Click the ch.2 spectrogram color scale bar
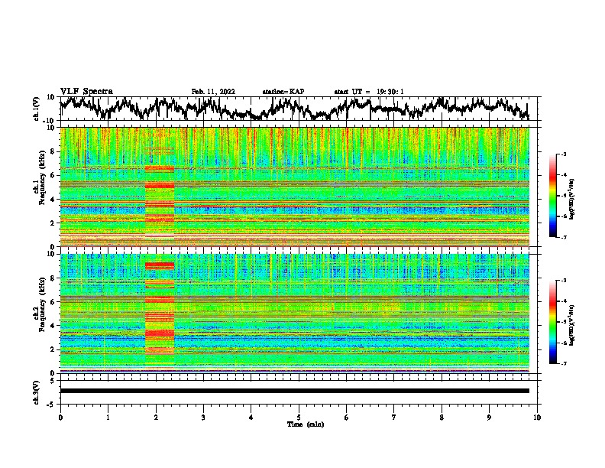This screenshot has height=468, width=605. coord(553,322)
